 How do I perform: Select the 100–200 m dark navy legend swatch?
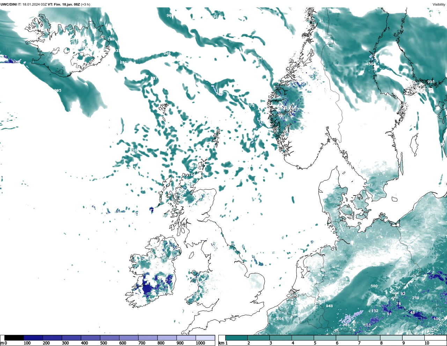[33, 338]
